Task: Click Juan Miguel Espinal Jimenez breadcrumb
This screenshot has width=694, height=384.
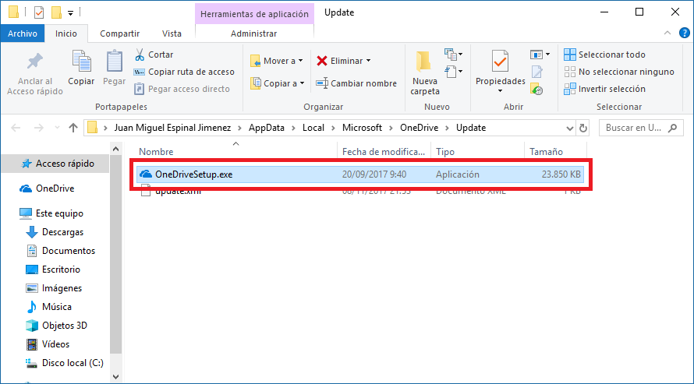Action: tap(172, 128)
